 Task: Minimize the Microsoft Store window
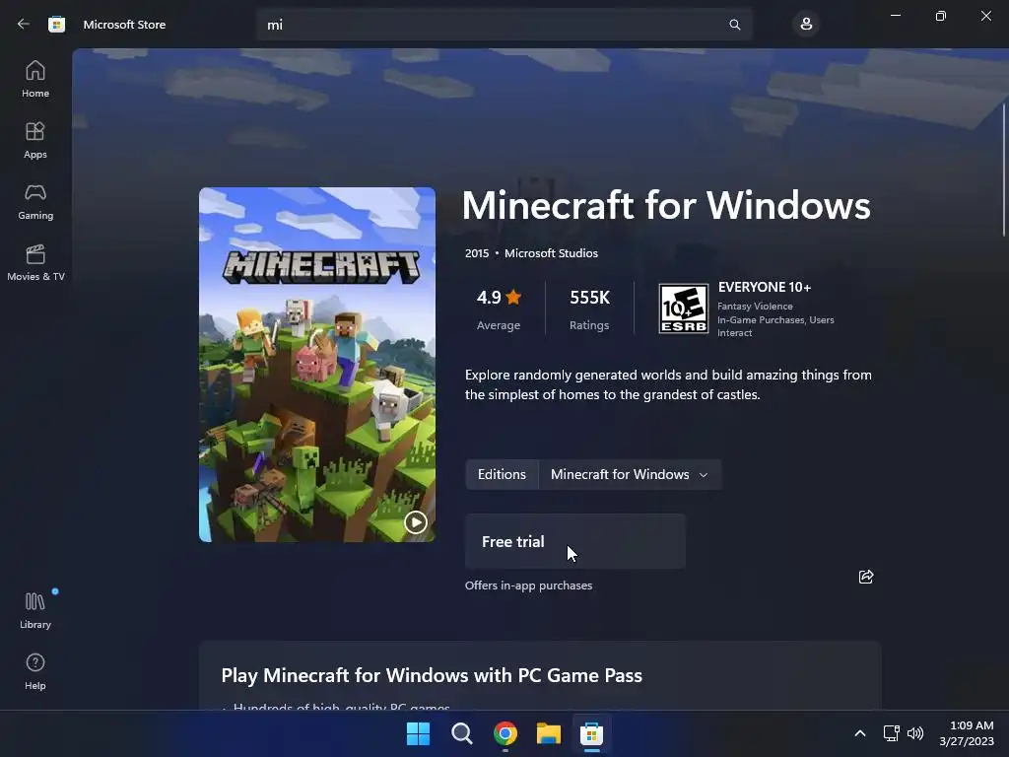click(x=895, y=16)
